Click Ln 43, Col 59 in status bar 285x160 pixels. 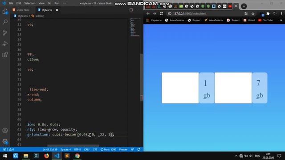(50, 149)
